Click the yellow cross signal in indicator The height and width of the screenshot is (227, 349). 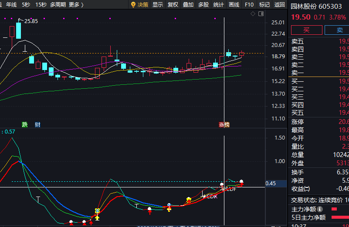(97, 210)
